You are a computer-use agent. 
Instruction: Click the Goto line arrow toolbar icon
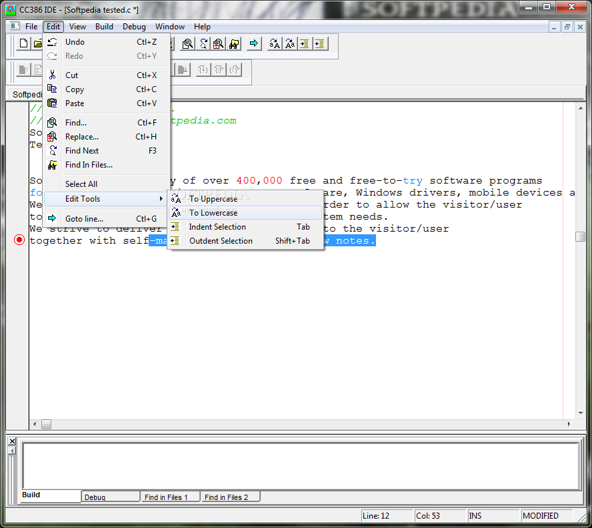pos(254,44)
